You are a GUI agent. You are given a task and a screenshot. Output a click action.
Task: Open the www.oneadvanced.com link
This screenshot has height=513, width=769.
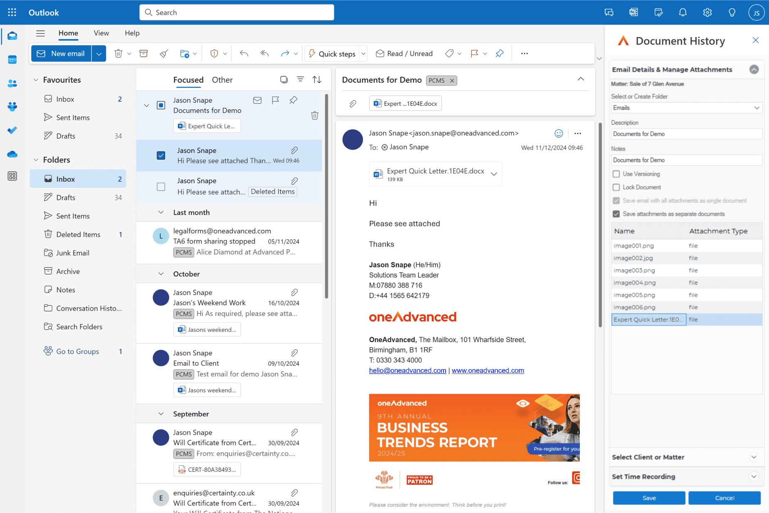(x=488, y=371)
